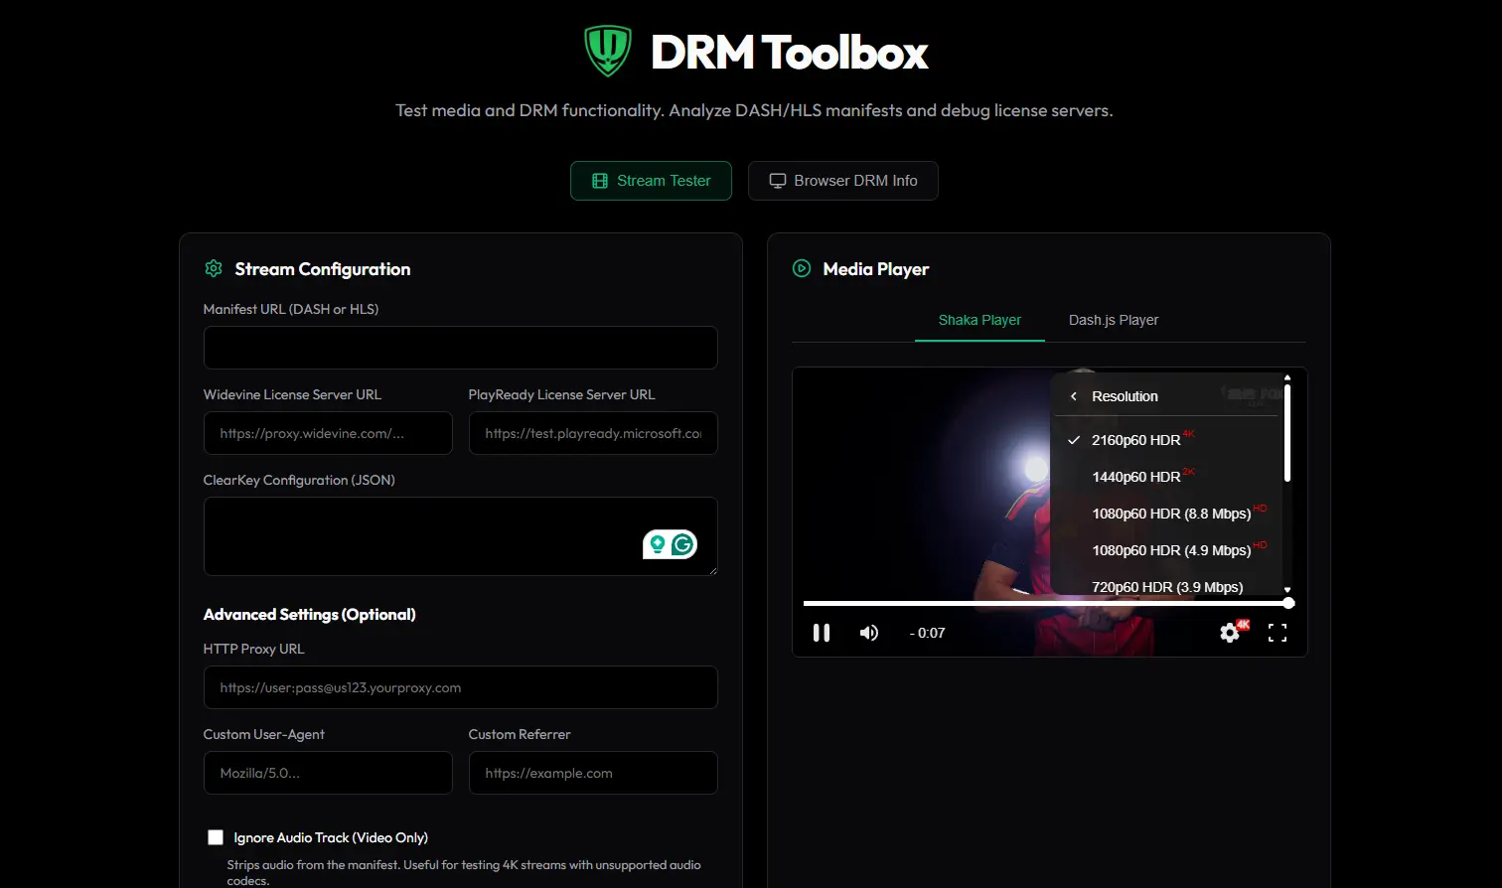Enable Ignore Audio Track checkbox
Image resolution: width=1502 pixels, height=888 pixels.
click(x=216, y=837)
